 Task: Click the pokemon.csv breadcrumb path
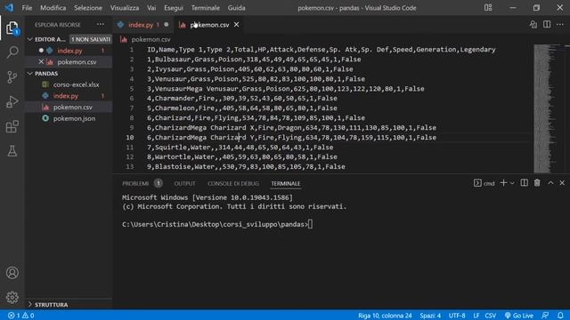click(x=151, y=39)
